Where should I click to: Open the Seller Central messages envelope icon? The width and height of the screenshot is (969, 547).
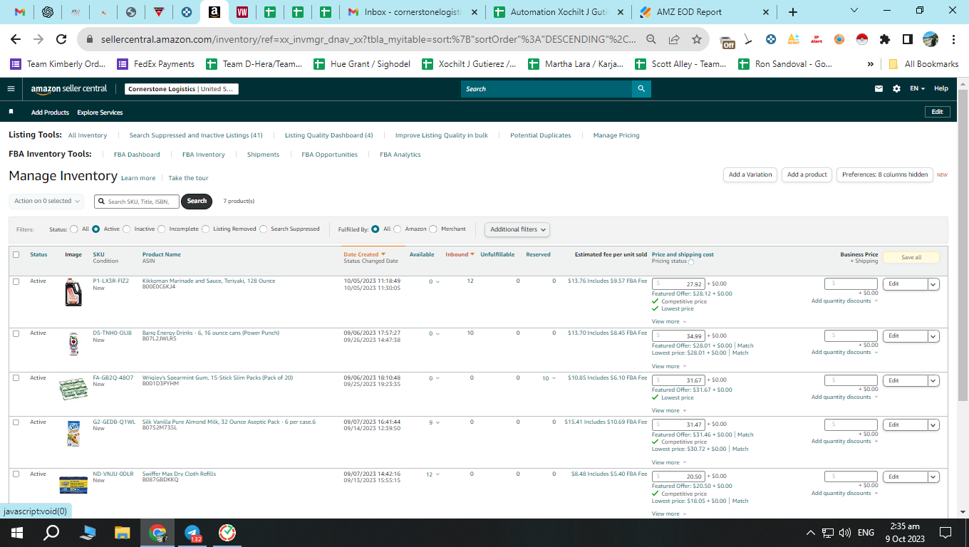coord(879,89)
